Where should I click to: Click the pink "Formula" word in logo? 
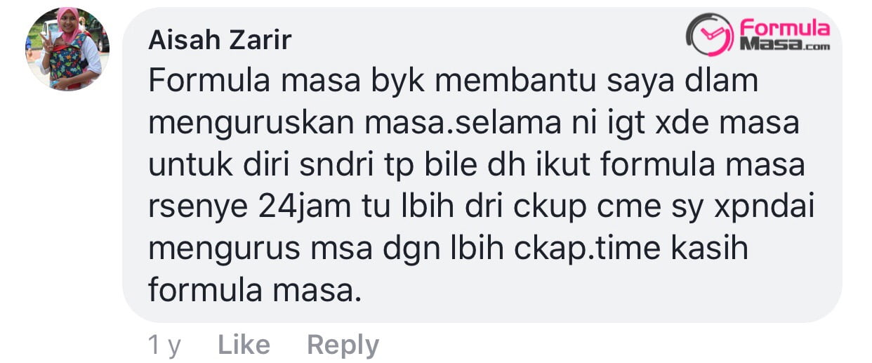click(x=784, y=29)
